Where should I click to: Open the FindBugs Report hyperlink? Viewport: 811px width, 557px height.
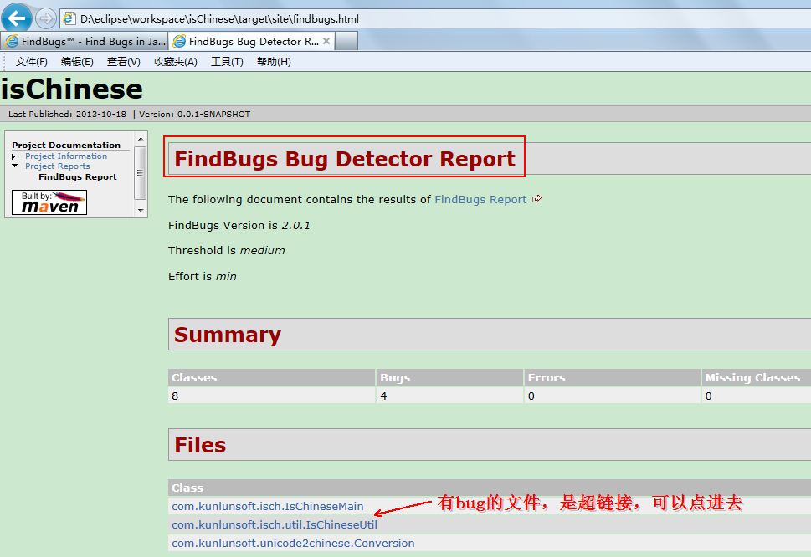pos(480,199)
